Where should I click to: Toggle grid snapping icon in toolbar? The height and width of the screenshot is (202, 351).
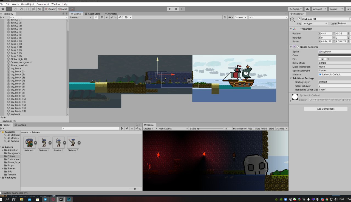coord(72,9)
